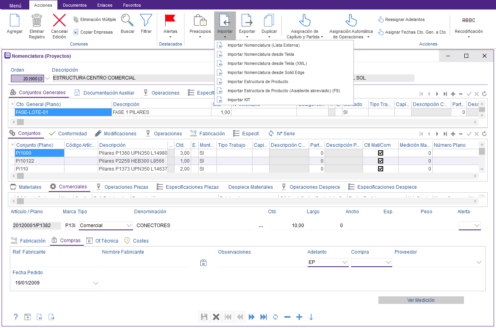
Task: Open the Buscar magnifier tool
Action: [127, 21]
